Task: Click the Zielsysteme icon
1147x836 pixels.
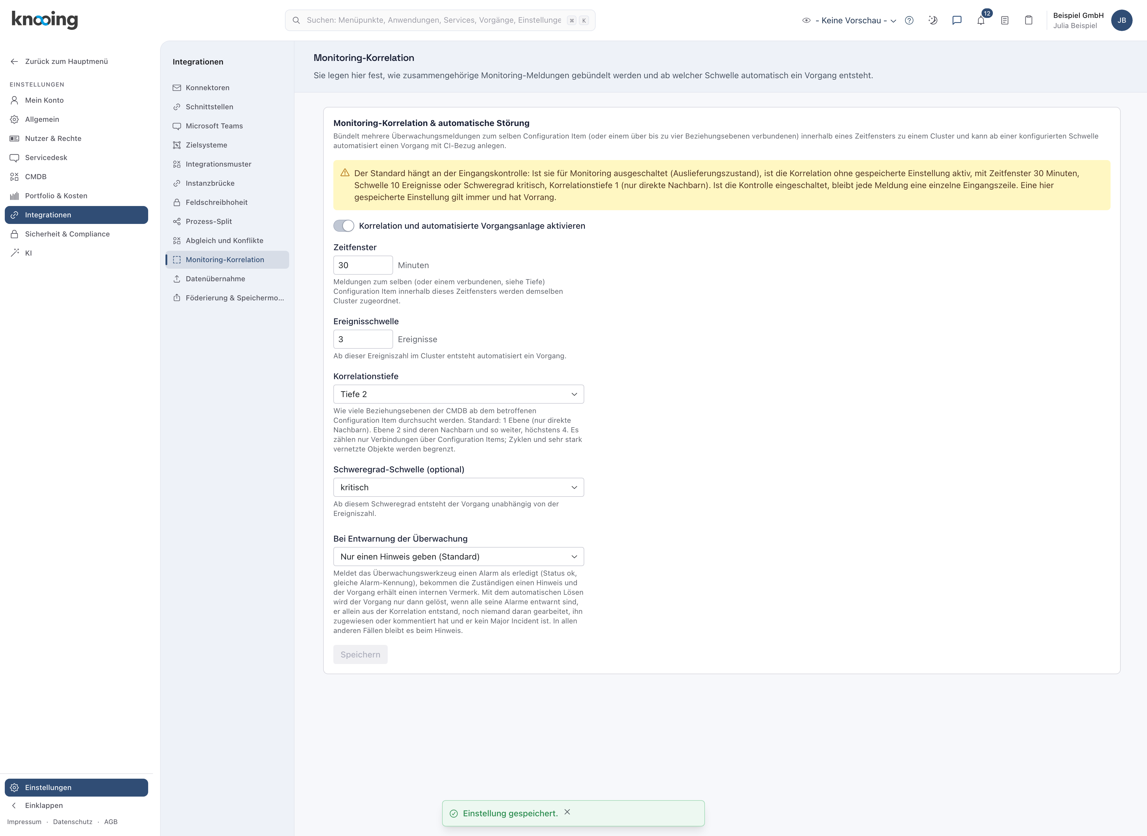Action: 177,145
